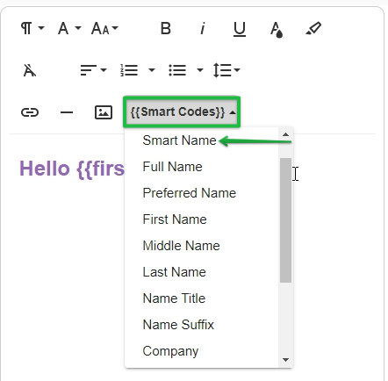Insert the Last Name smart code
Image resolution: width=388 pixels, height=381 pixels.
point(175,272)
